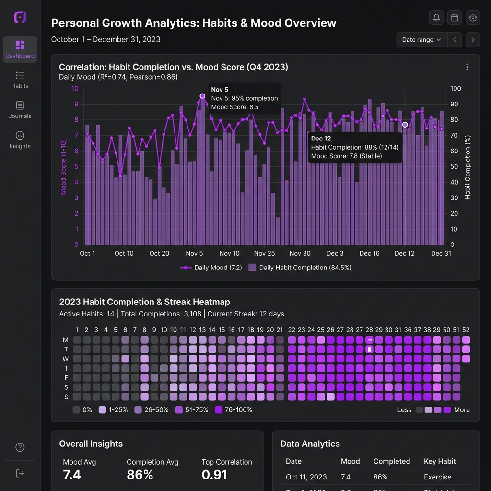This screenshot has width=491, height=491.
Task: Open the Journals section
Action: pos(20,110)
